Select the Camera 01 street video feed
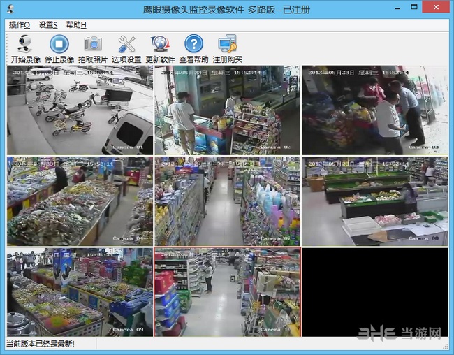The height and width of the screenshot is (355, 454). (x=80, y=110)
